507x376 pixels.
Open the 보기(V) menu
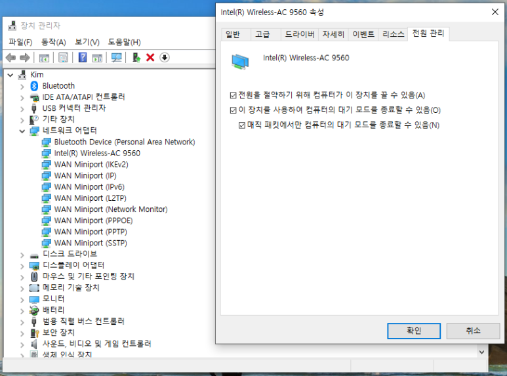(x=87, y=42)
